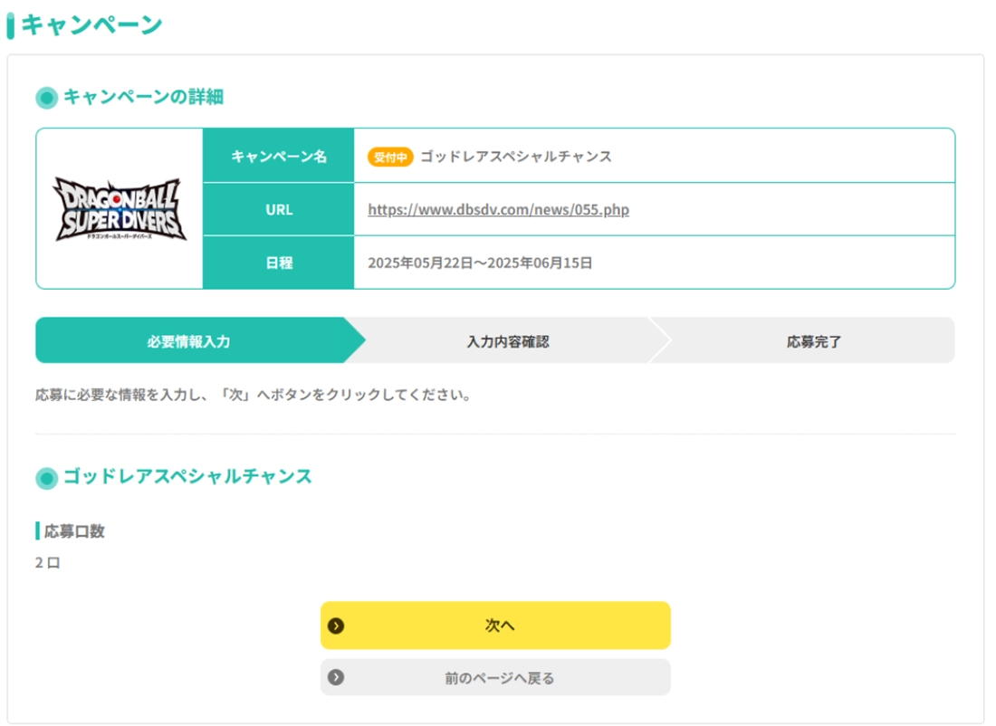Click the 日程 header cell
The image size is (996, 726).
click(x=279, y=263)
